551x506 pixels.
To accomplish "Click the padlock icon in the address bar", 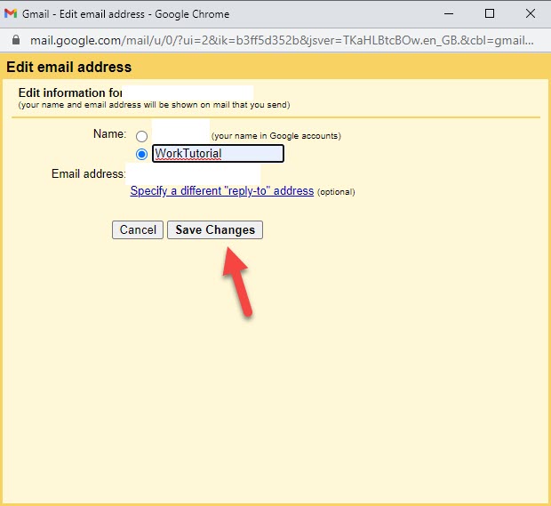I will click(13, 41).
